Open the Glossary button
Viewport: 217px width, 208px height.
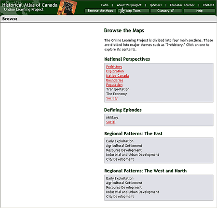click(x=166, y=11)
